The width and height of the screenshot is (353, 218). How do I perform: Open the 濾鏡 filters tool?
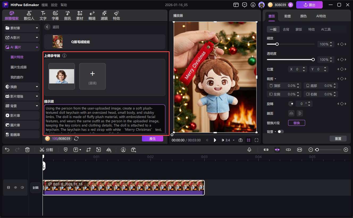tap(104, 16)
